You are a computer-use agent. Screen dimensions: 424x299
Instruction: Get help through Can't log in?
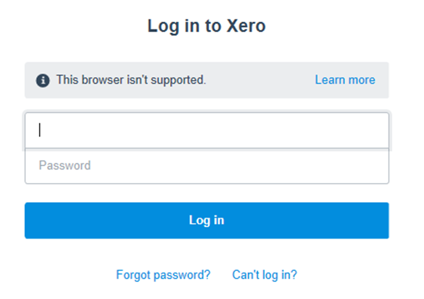(264, 275)
